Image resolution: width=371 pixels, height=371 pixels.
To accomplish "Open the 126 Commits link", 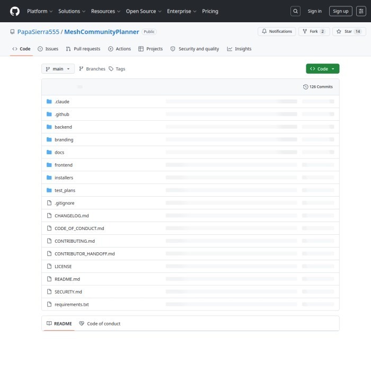I will point(318,87).
